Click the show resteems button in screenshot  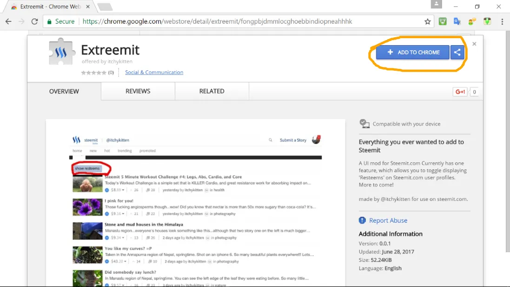(87, 168)
